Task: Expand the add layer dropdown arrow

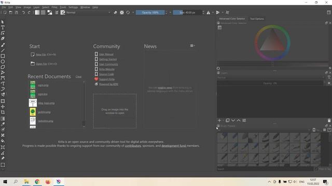Action: tap(223, 120)
